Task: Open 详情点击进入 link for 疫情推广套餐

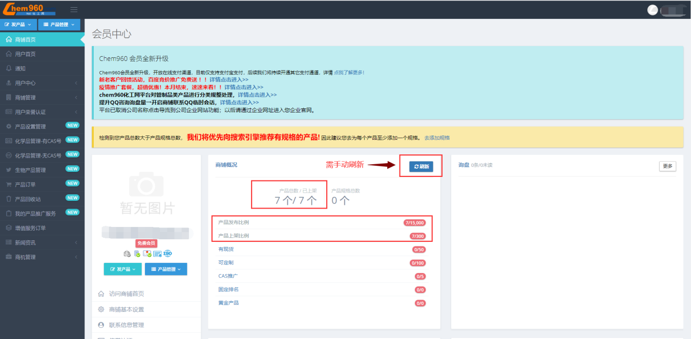Action: [x=244, y=87]
